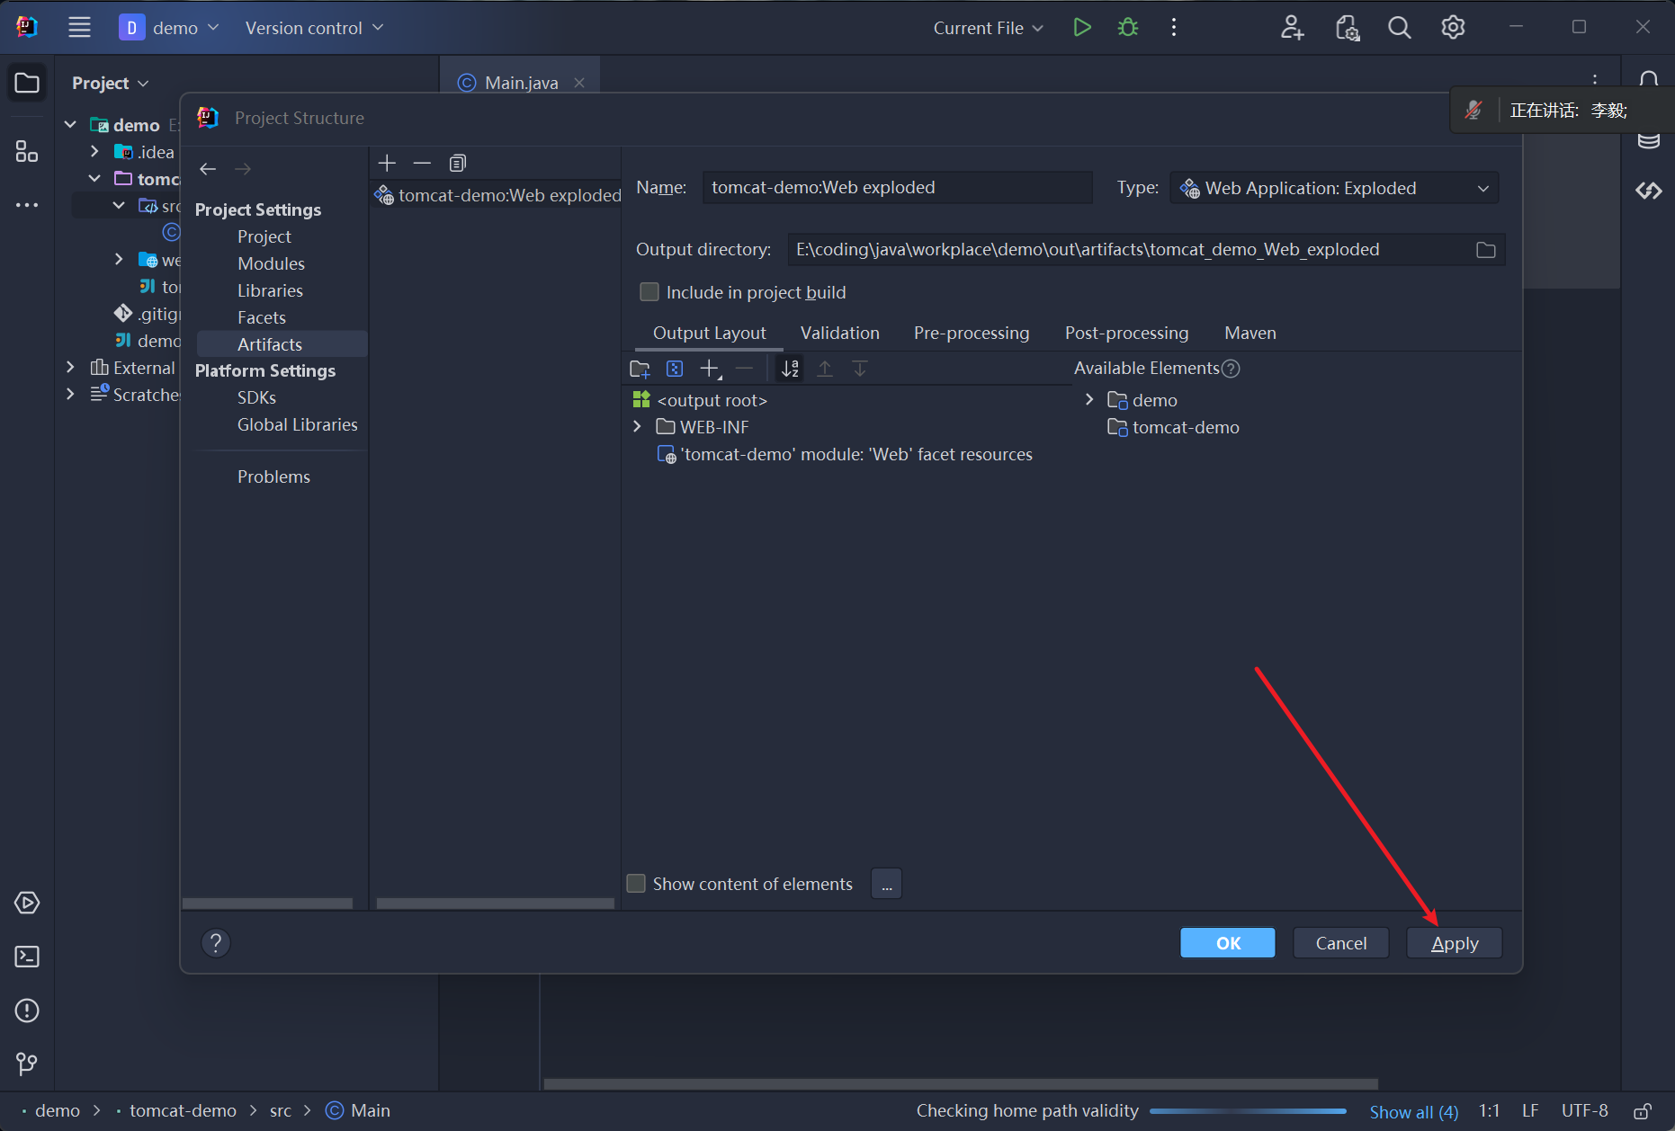
Task: Enable Show content of elements checkbox
Action: [x=636, y=884]
